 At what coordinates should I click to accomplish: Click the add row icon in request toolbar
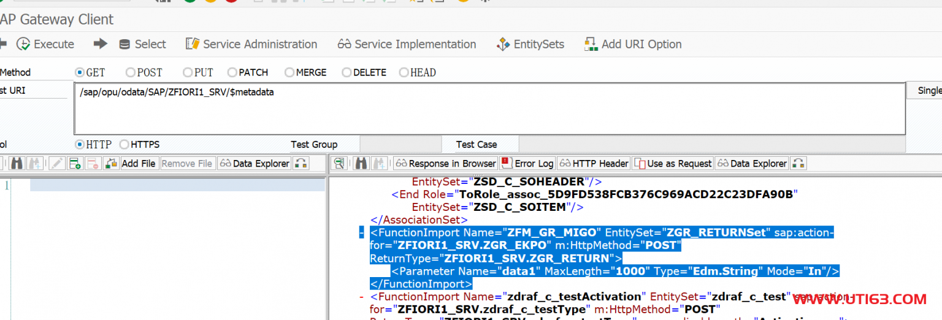click(x=75, y=164)
